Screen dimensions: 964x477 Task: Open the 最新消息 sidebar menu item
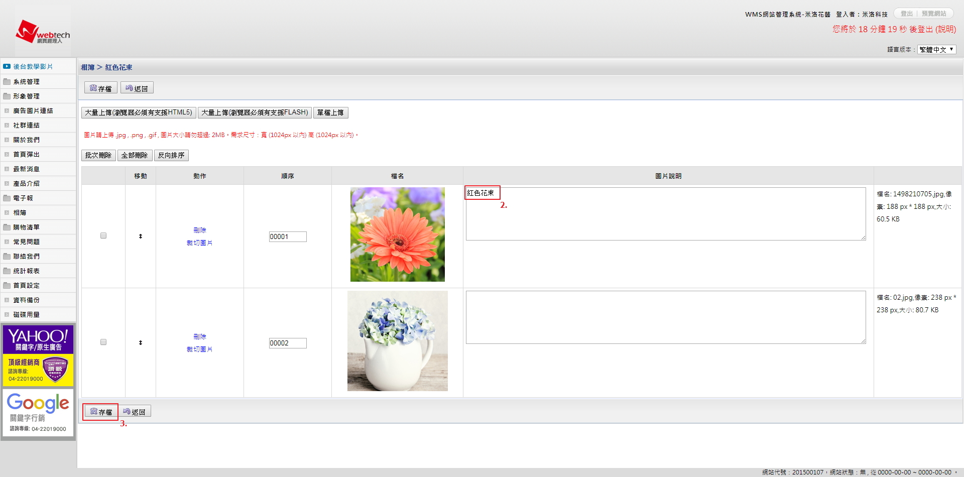click(26, 169)
